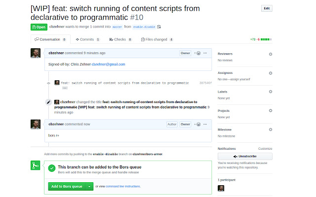Click the Author badge on second comment
The height and width of the screenshot is (197, 316).
click(172, 124)
